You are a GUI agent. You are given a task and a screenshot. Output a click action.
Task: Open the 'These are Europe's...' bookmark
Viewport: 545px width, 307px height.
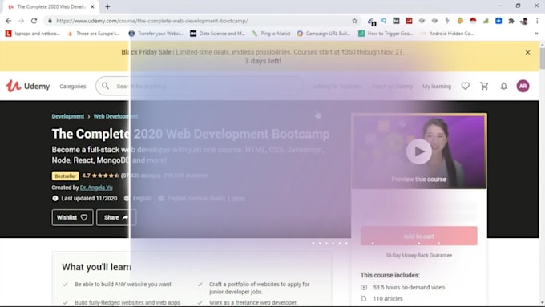pos(94,34)
